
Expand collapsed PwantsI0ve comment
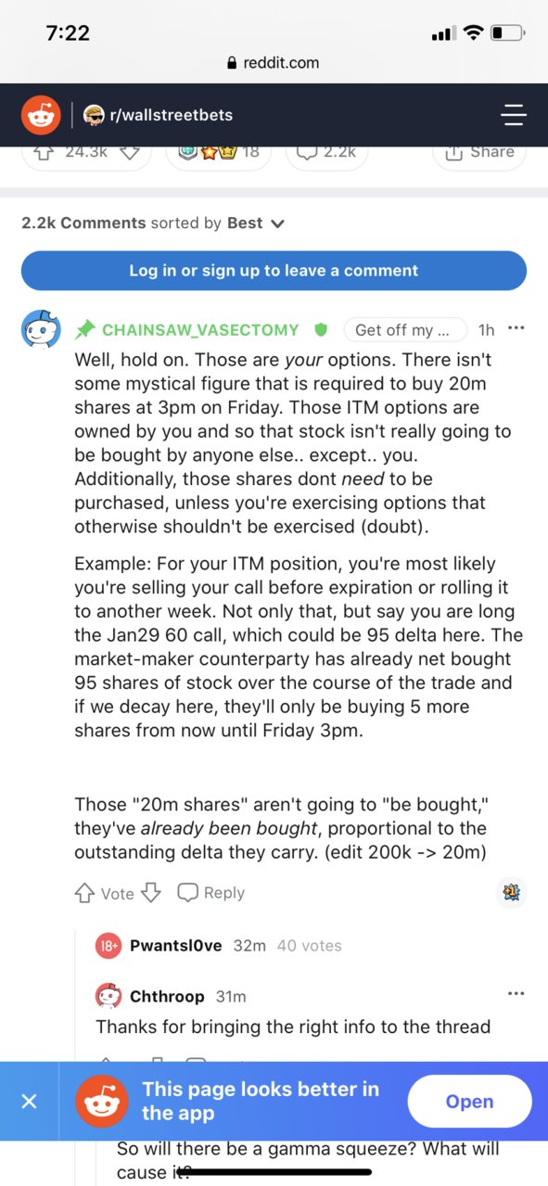point(218,946)
